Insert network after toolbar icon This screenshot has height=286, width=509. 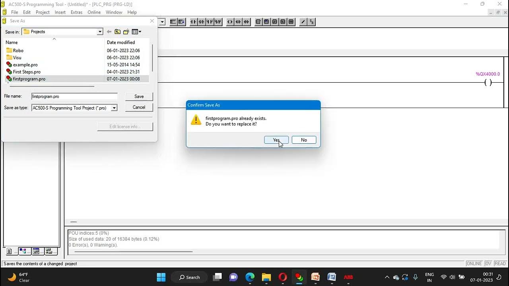[x=181, y=22]
